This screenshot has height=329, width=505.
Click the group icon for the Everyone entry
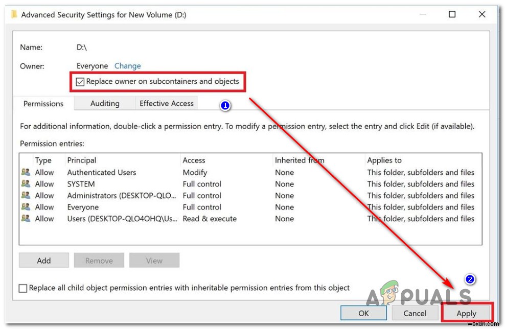26,207
